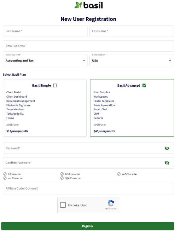Click the Register button
The height and width of the screenshot is (231, 175).
point(88,226)
